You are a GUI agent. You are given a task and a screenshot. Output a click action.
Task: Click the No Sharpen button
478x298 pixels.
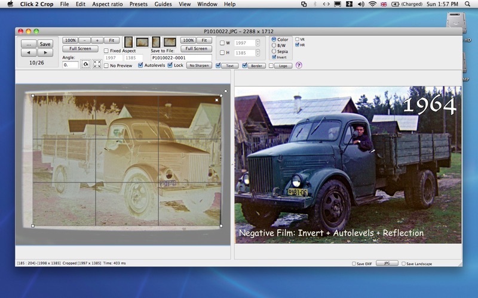(199, 66)
